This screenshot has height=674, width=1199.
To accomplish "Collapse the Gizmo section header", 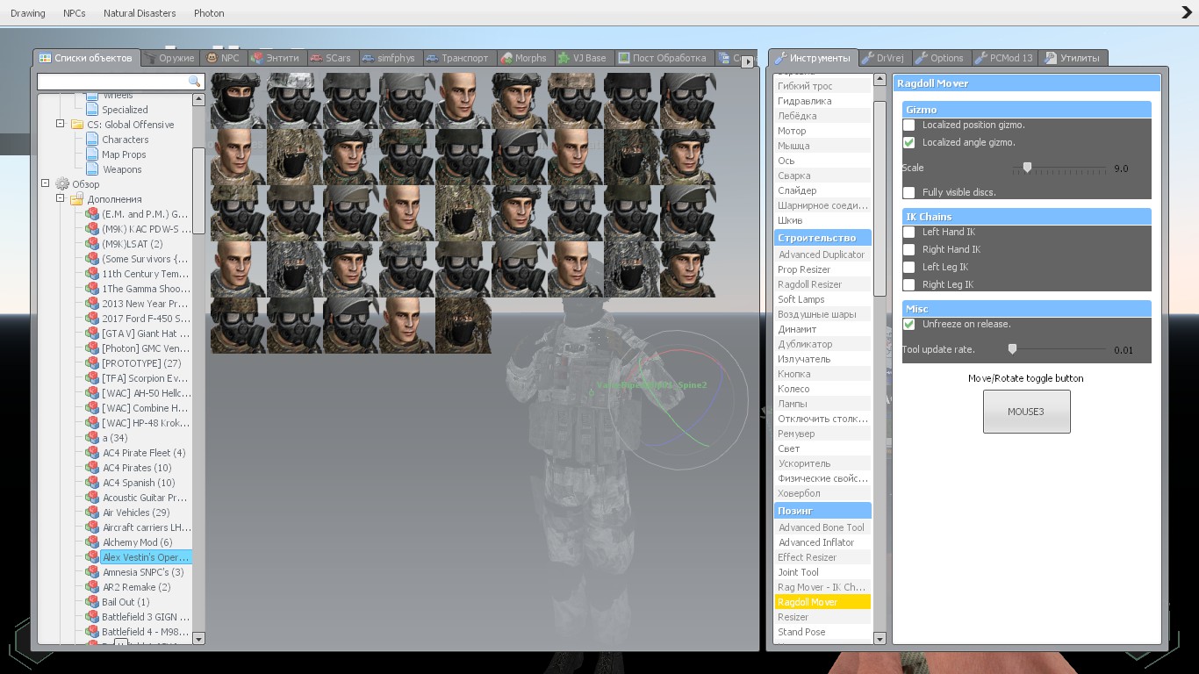I will [x=1026, y=110].
